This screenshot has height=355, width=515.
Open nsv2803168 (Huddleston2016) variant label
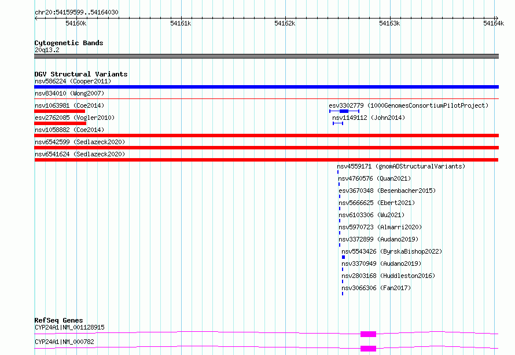point(388,276)
